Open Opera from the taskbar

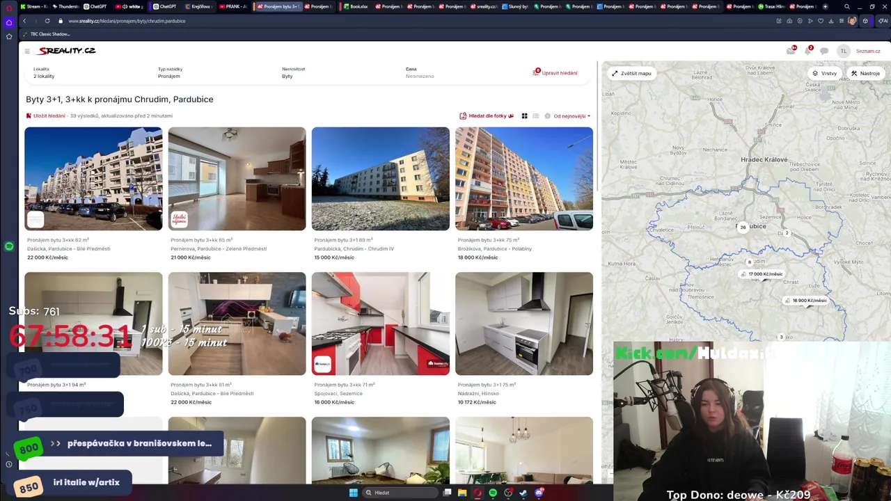click(478, 493)
